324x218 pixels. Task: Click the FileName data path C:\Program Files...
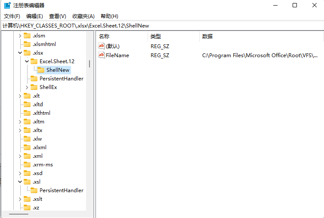[260, 55]
